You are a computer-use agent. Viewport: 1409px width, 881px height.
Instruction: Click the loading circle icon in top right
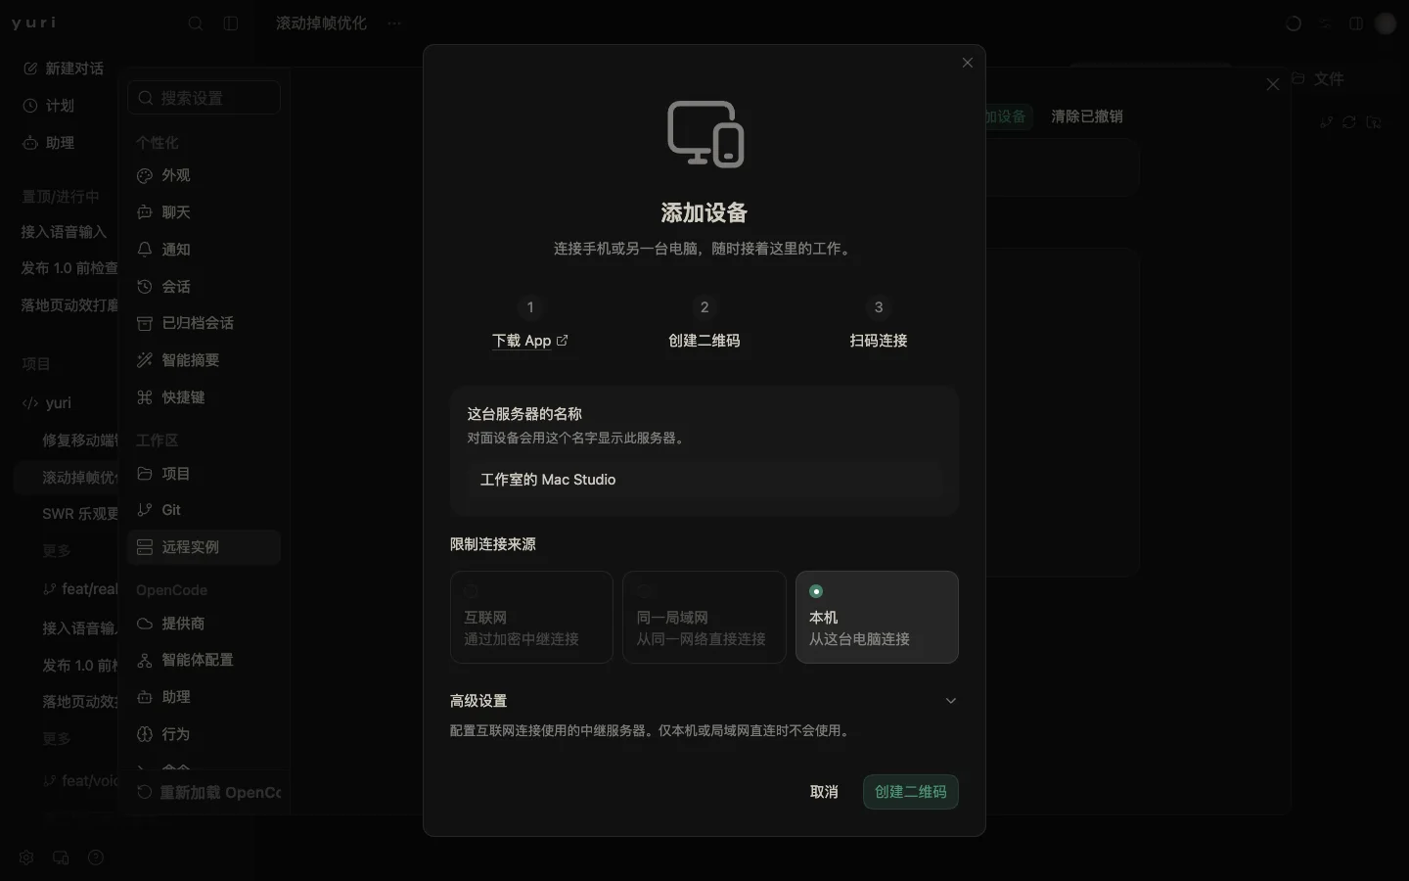point(1294,23)
